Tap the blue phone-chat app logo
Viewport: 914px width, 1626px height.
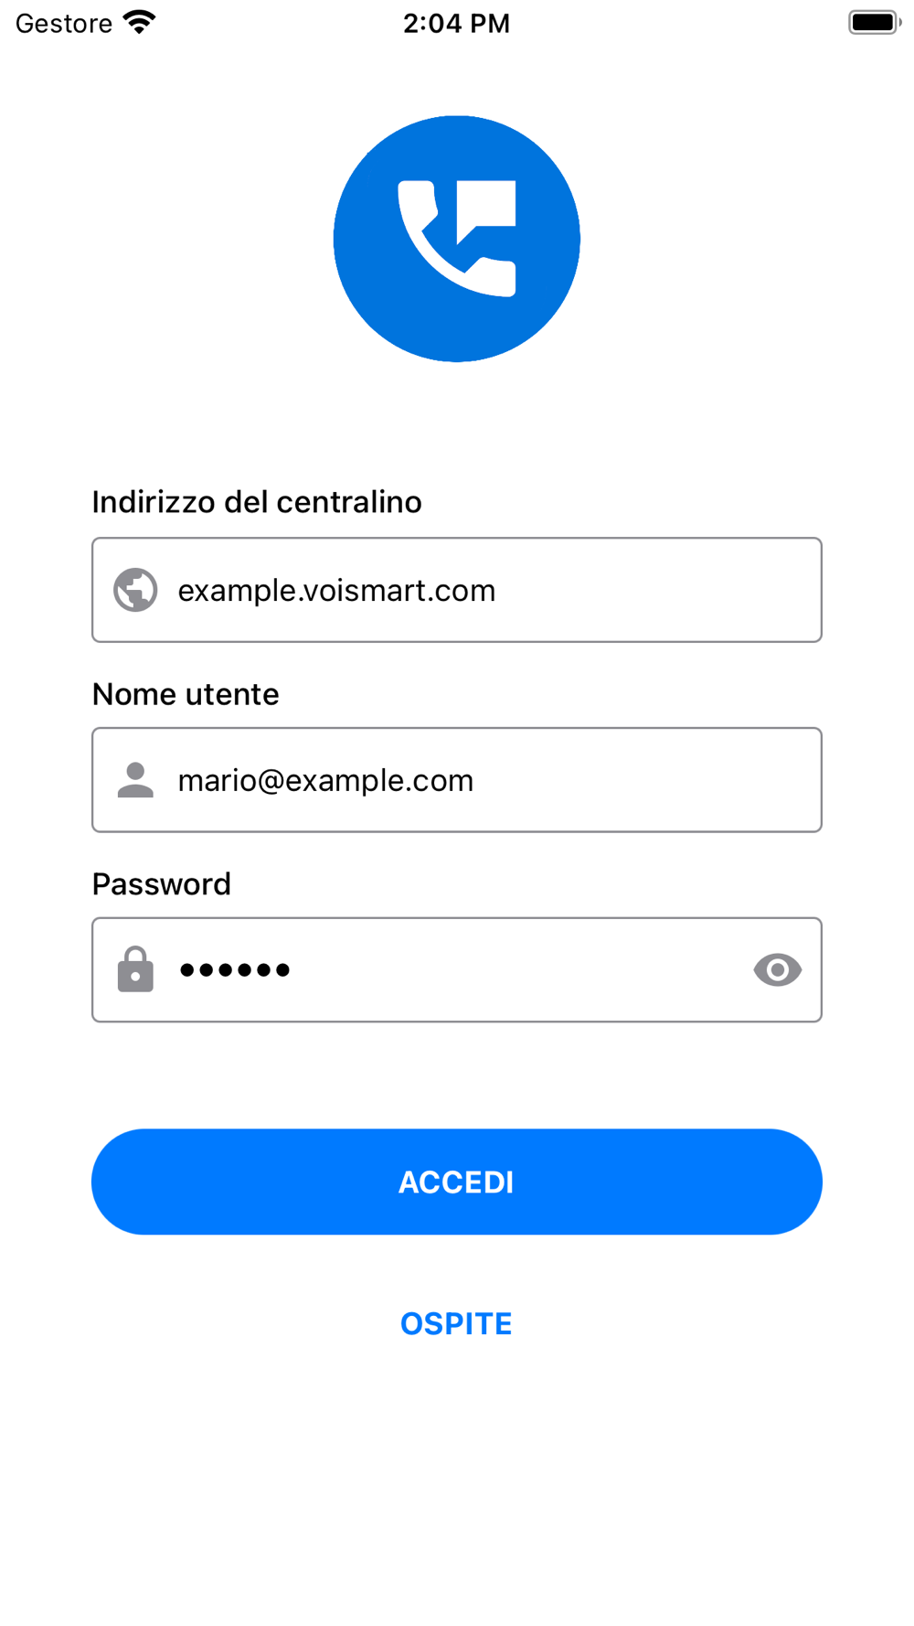[457, 239]
